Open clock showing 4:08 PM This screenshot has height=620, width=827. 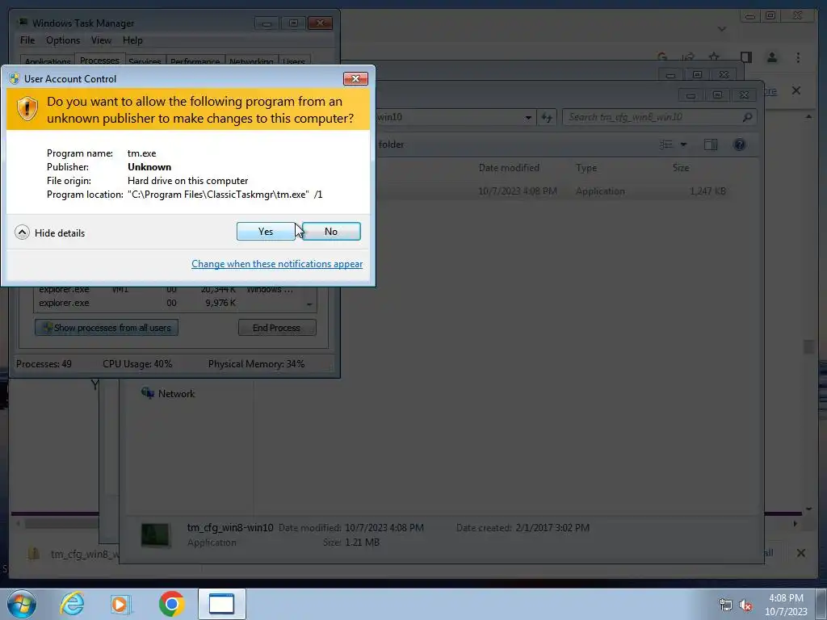coord(786,604)
